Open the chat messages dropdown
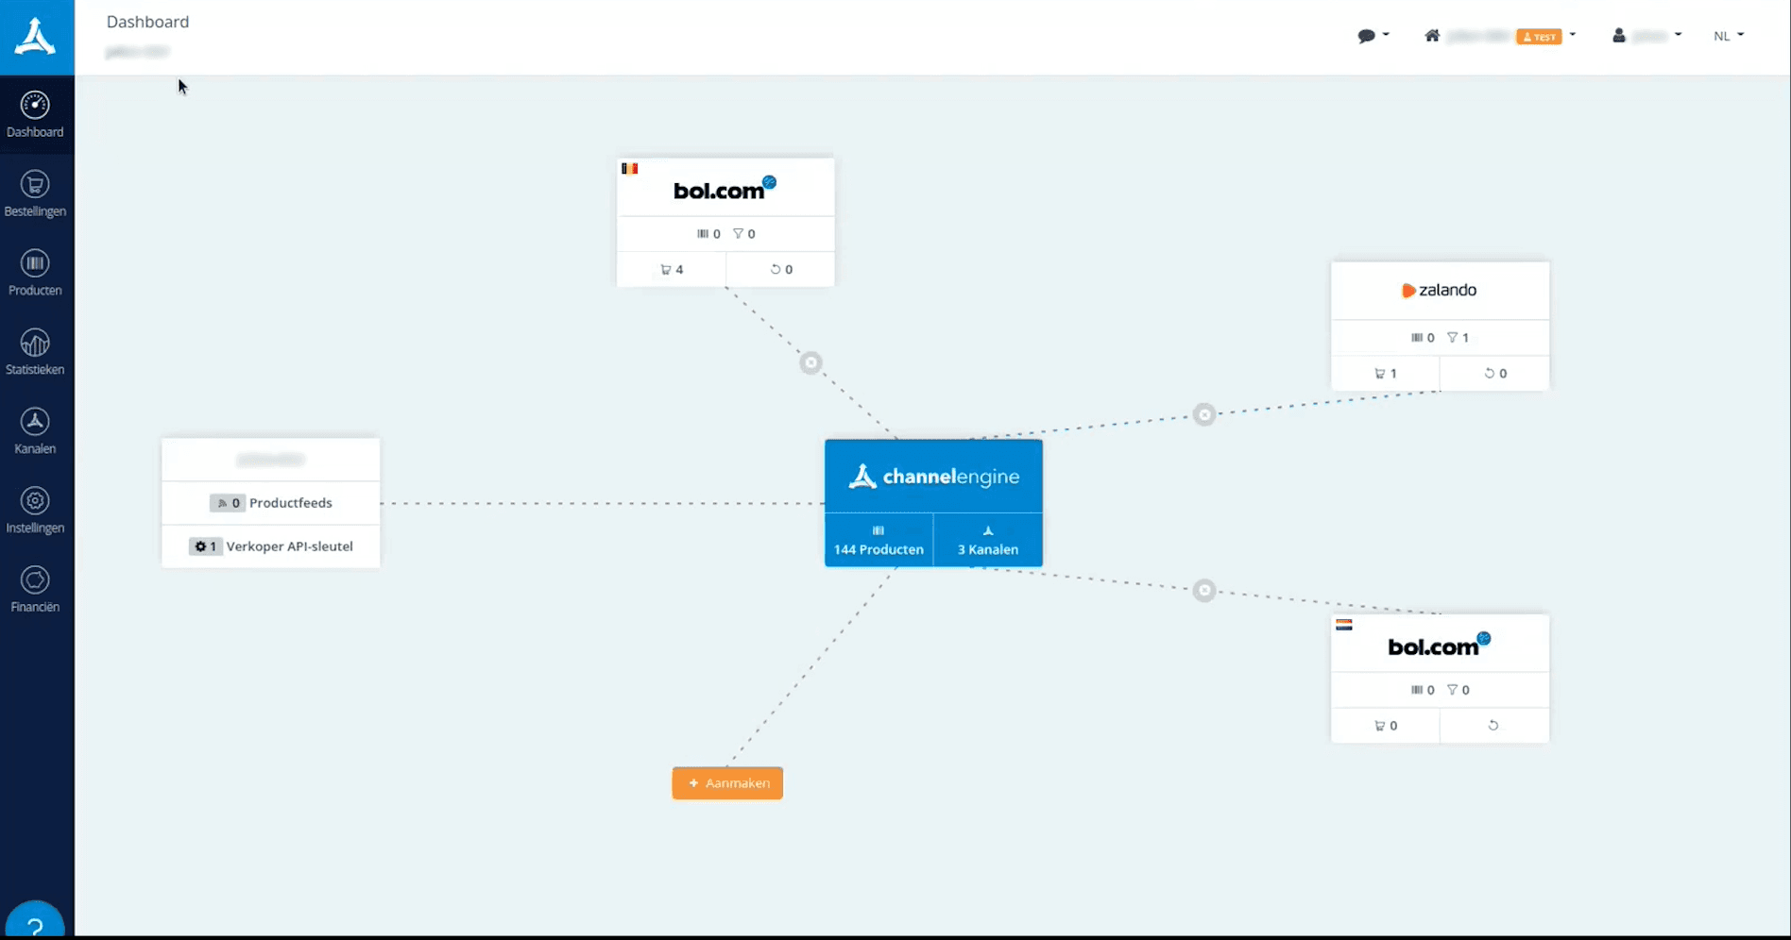This screenshot has width=1791, height=940. tap(1373, 36)
